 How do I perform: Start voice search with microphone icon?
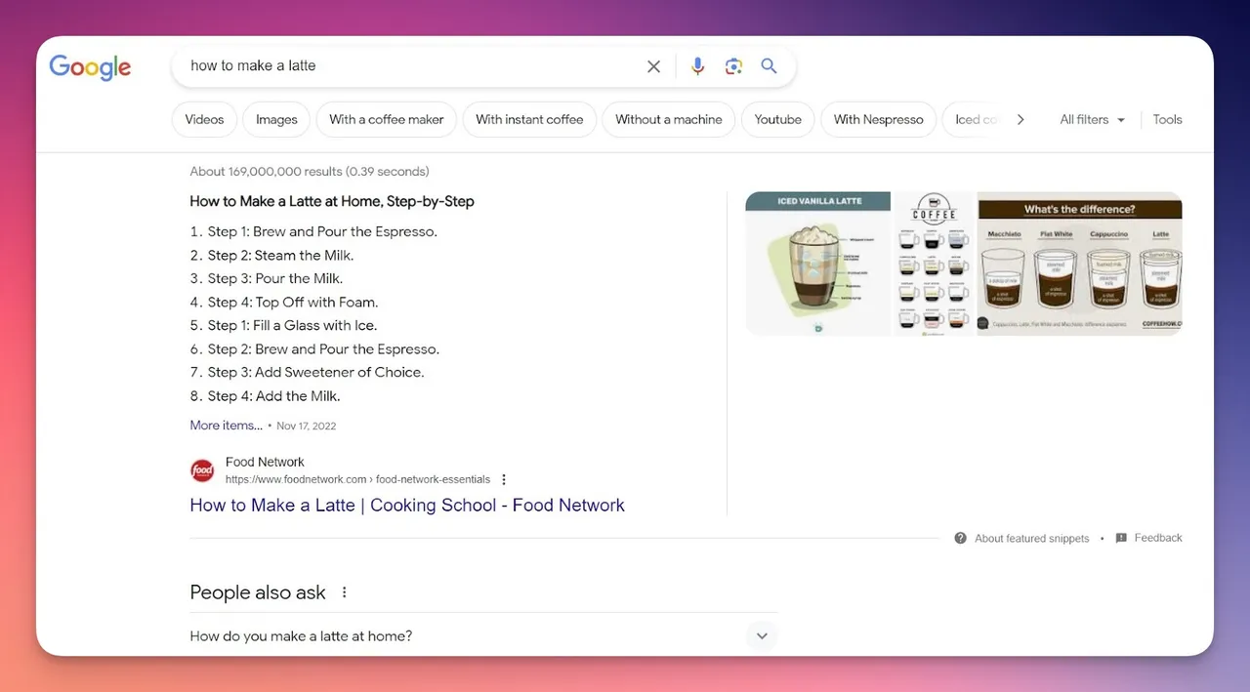coord(697,66)
